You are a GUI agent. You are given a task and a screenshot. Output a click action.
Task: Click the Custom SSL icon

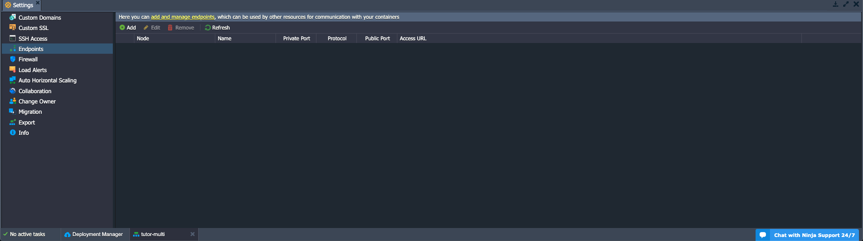pos(13,28)
